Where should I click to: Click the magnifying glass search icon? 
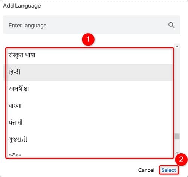click(171, 25)
